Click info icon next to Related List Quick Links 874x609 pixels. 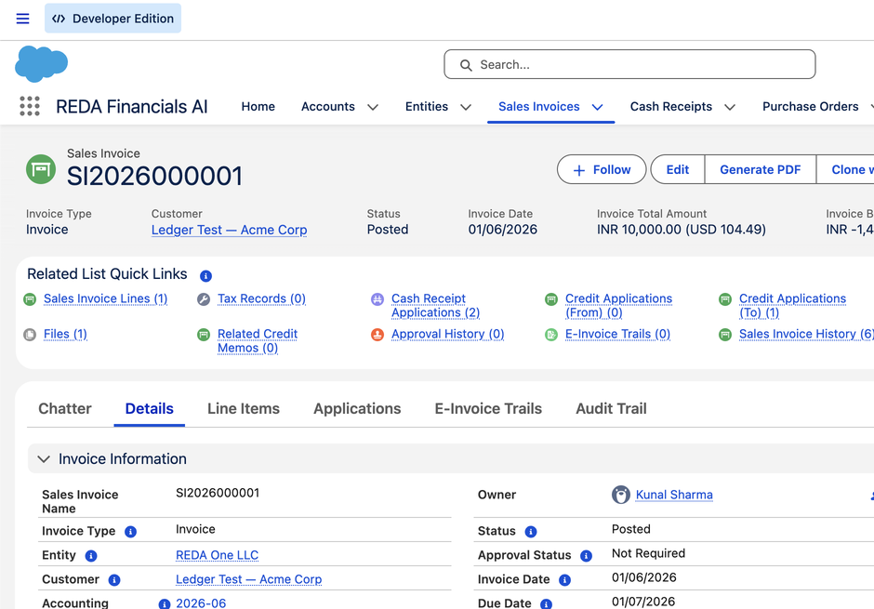(205, 275)
